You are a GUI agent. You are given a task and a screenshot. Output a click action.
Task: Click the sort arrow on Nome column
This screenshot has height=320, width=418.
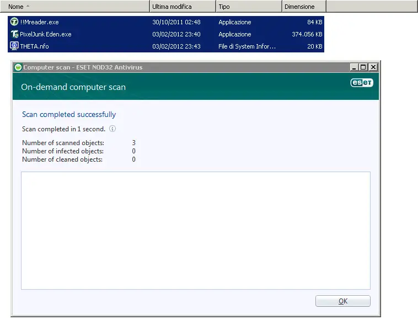pyautogui.click(x=28, y=6)
